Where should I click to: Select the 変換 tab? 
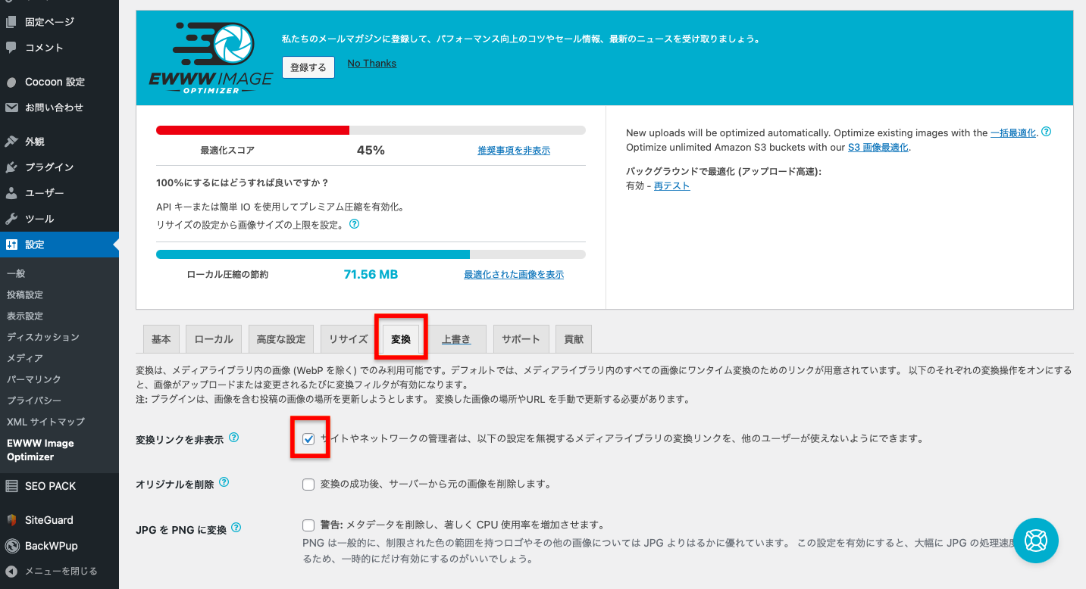pos(401,339)
